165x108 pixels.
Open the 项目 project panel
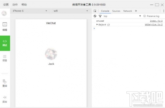tap(5, 58)
